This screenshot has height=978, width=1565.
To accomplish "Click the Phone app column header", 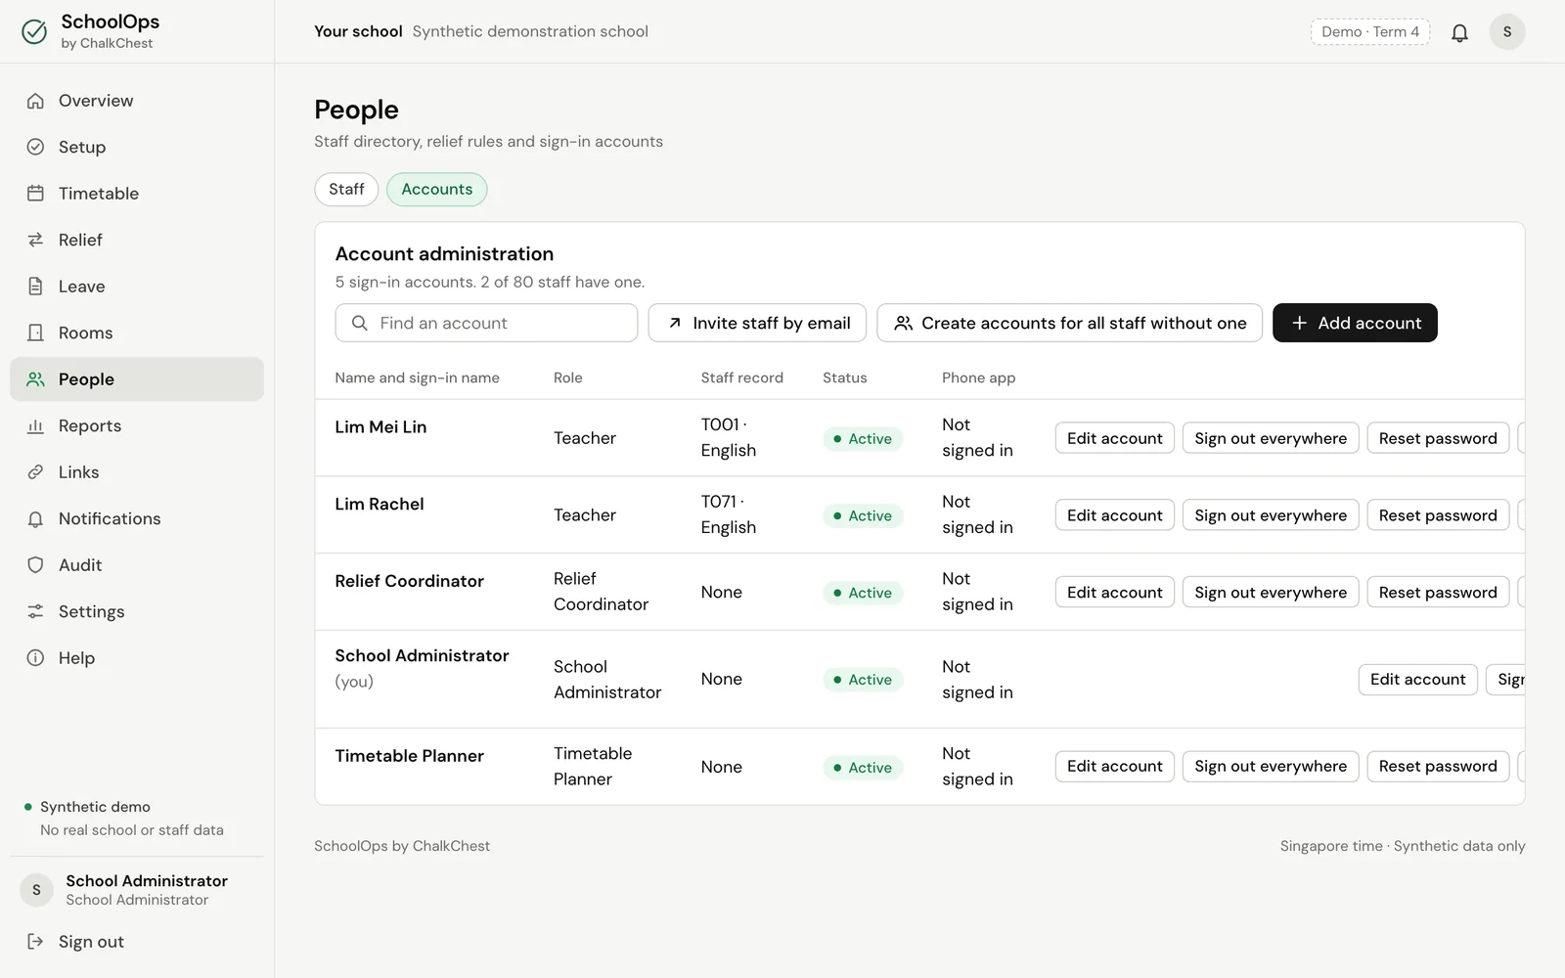I will click(x=978, y=378).
